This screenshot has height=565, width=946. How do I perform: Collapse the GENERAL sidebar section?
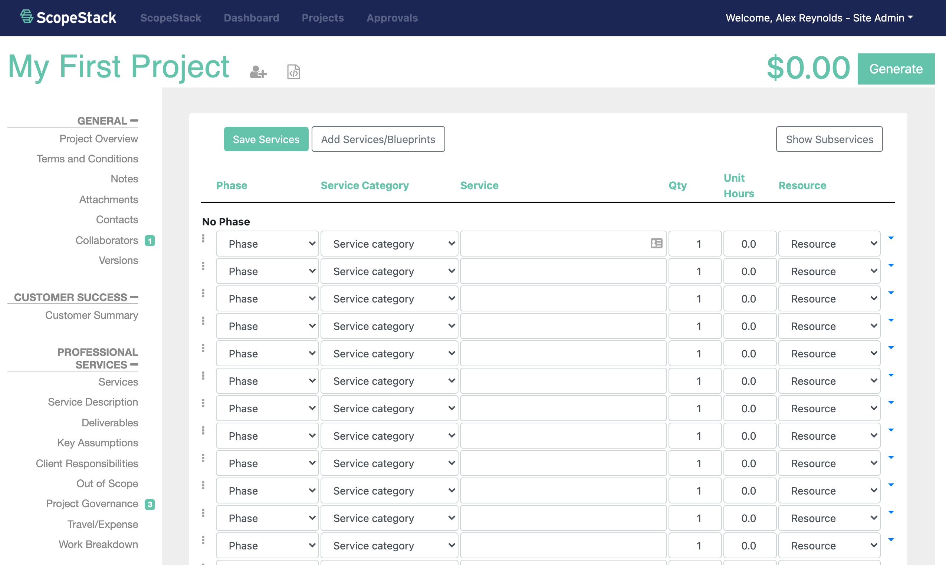108,121
